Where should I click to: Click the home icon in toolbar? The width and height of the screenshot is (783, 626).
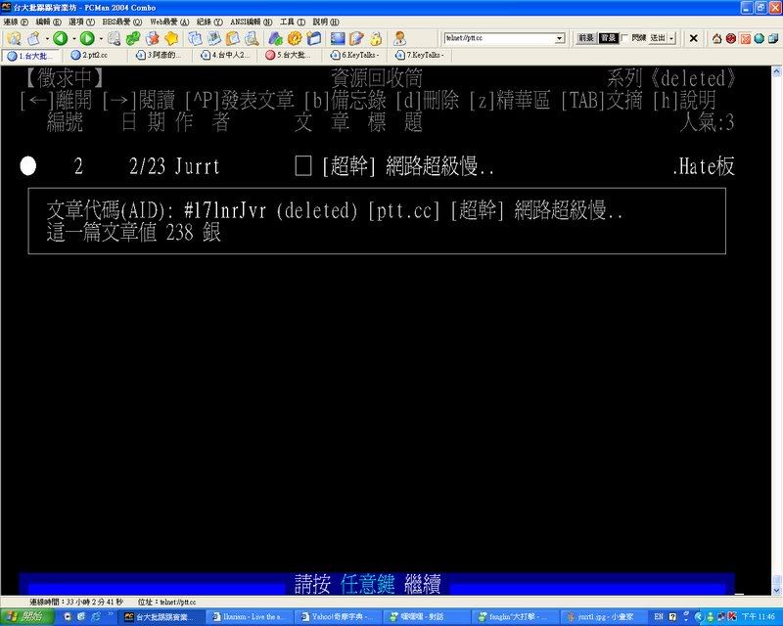pos(717,38)
